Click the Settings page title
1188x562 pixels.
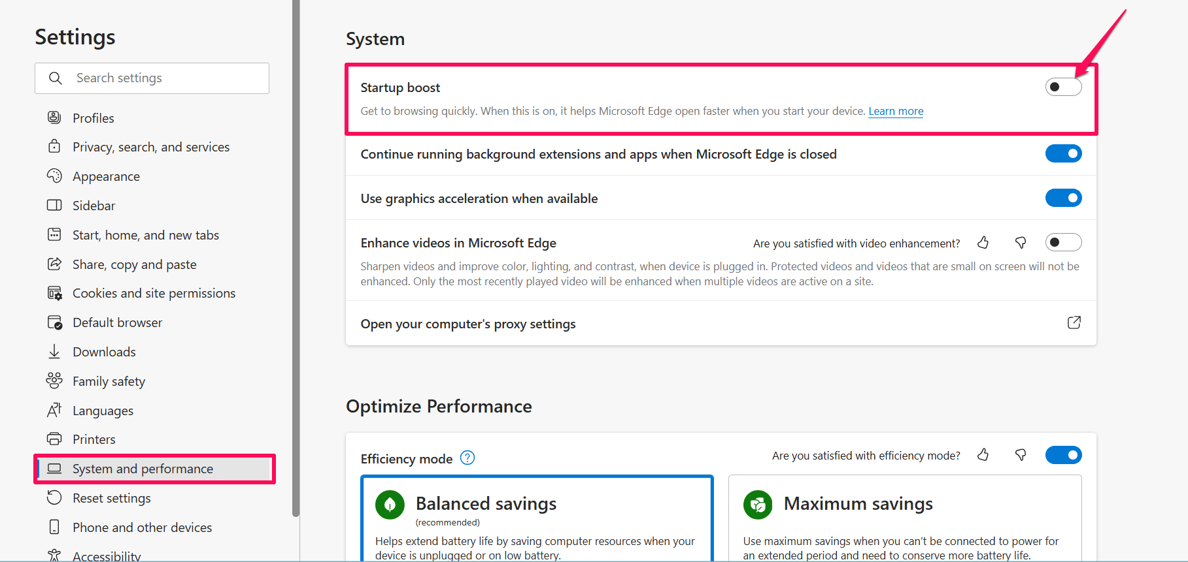(x=75, y=37)
